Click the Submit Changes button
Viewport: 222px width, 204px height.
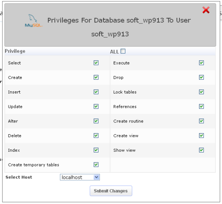111,191
